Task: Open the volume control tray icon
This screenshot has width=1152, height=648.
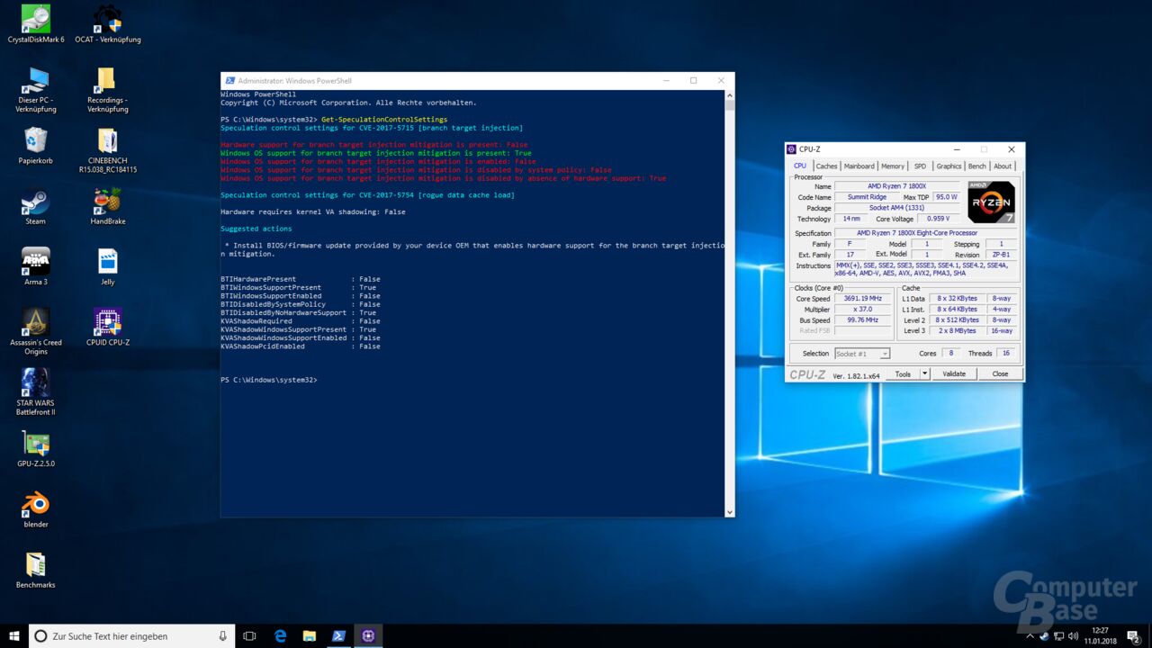Action: [1073, 636]
